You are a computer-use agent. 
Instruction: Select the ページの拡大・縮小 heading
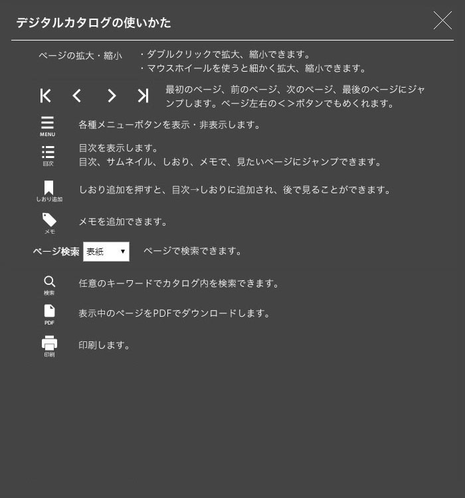(80, 56)
